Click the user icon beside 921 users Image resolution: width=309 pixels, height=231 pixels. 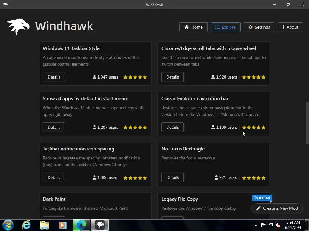(216, 177)
